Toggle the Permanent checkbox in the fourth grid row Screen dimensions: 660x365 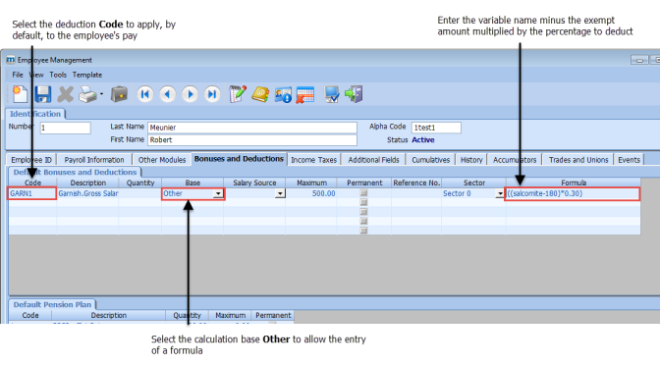click(x=363, y=221)
